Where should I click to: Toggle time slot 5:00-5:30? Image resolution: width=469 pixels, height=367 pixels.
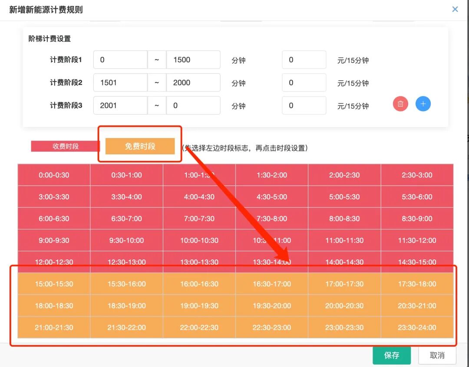tap(344, 197)
